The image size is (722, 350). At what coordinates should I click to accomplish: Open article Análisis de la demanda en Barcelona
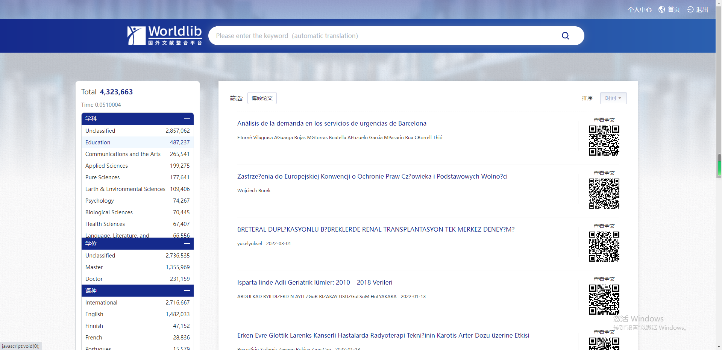pyautogui.click(x=332, y=123)
